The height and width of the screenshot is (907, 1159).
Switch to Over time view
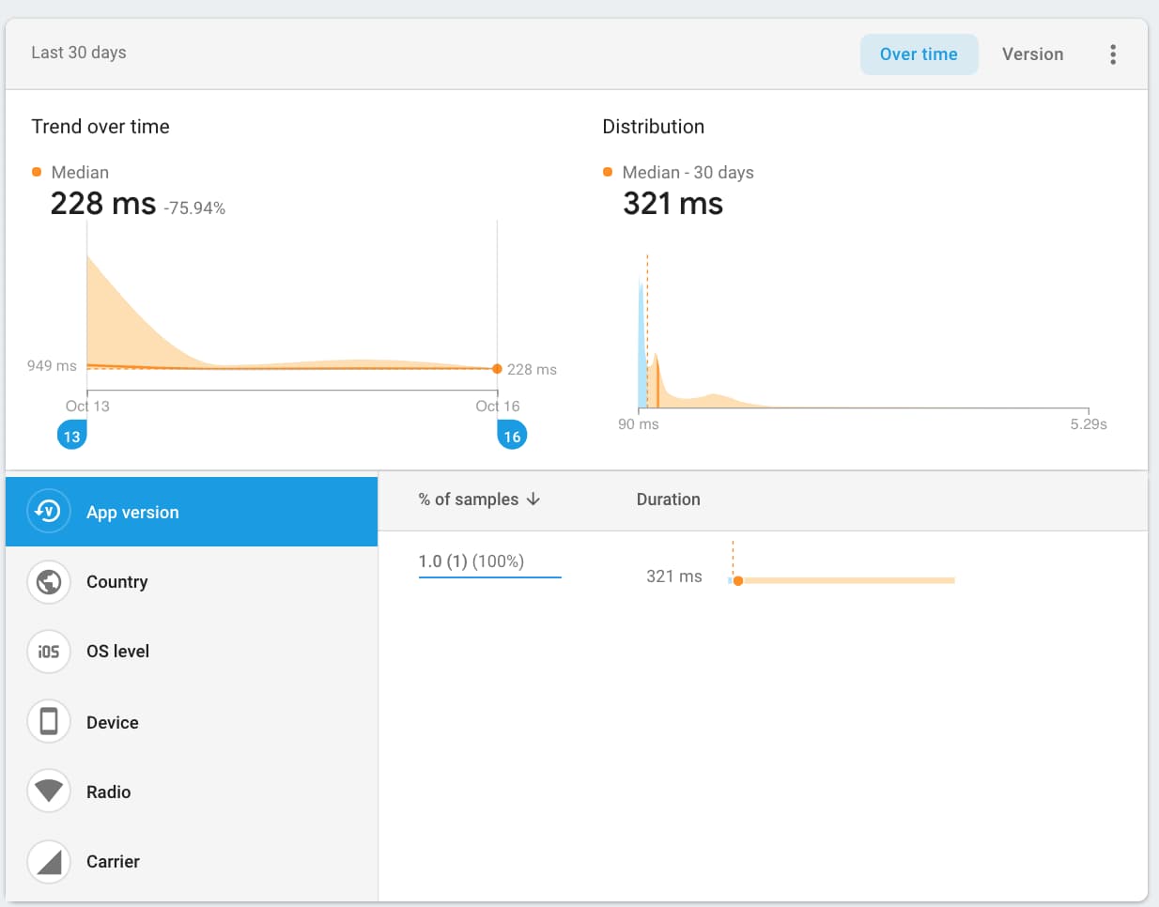[x=919, y=54]
